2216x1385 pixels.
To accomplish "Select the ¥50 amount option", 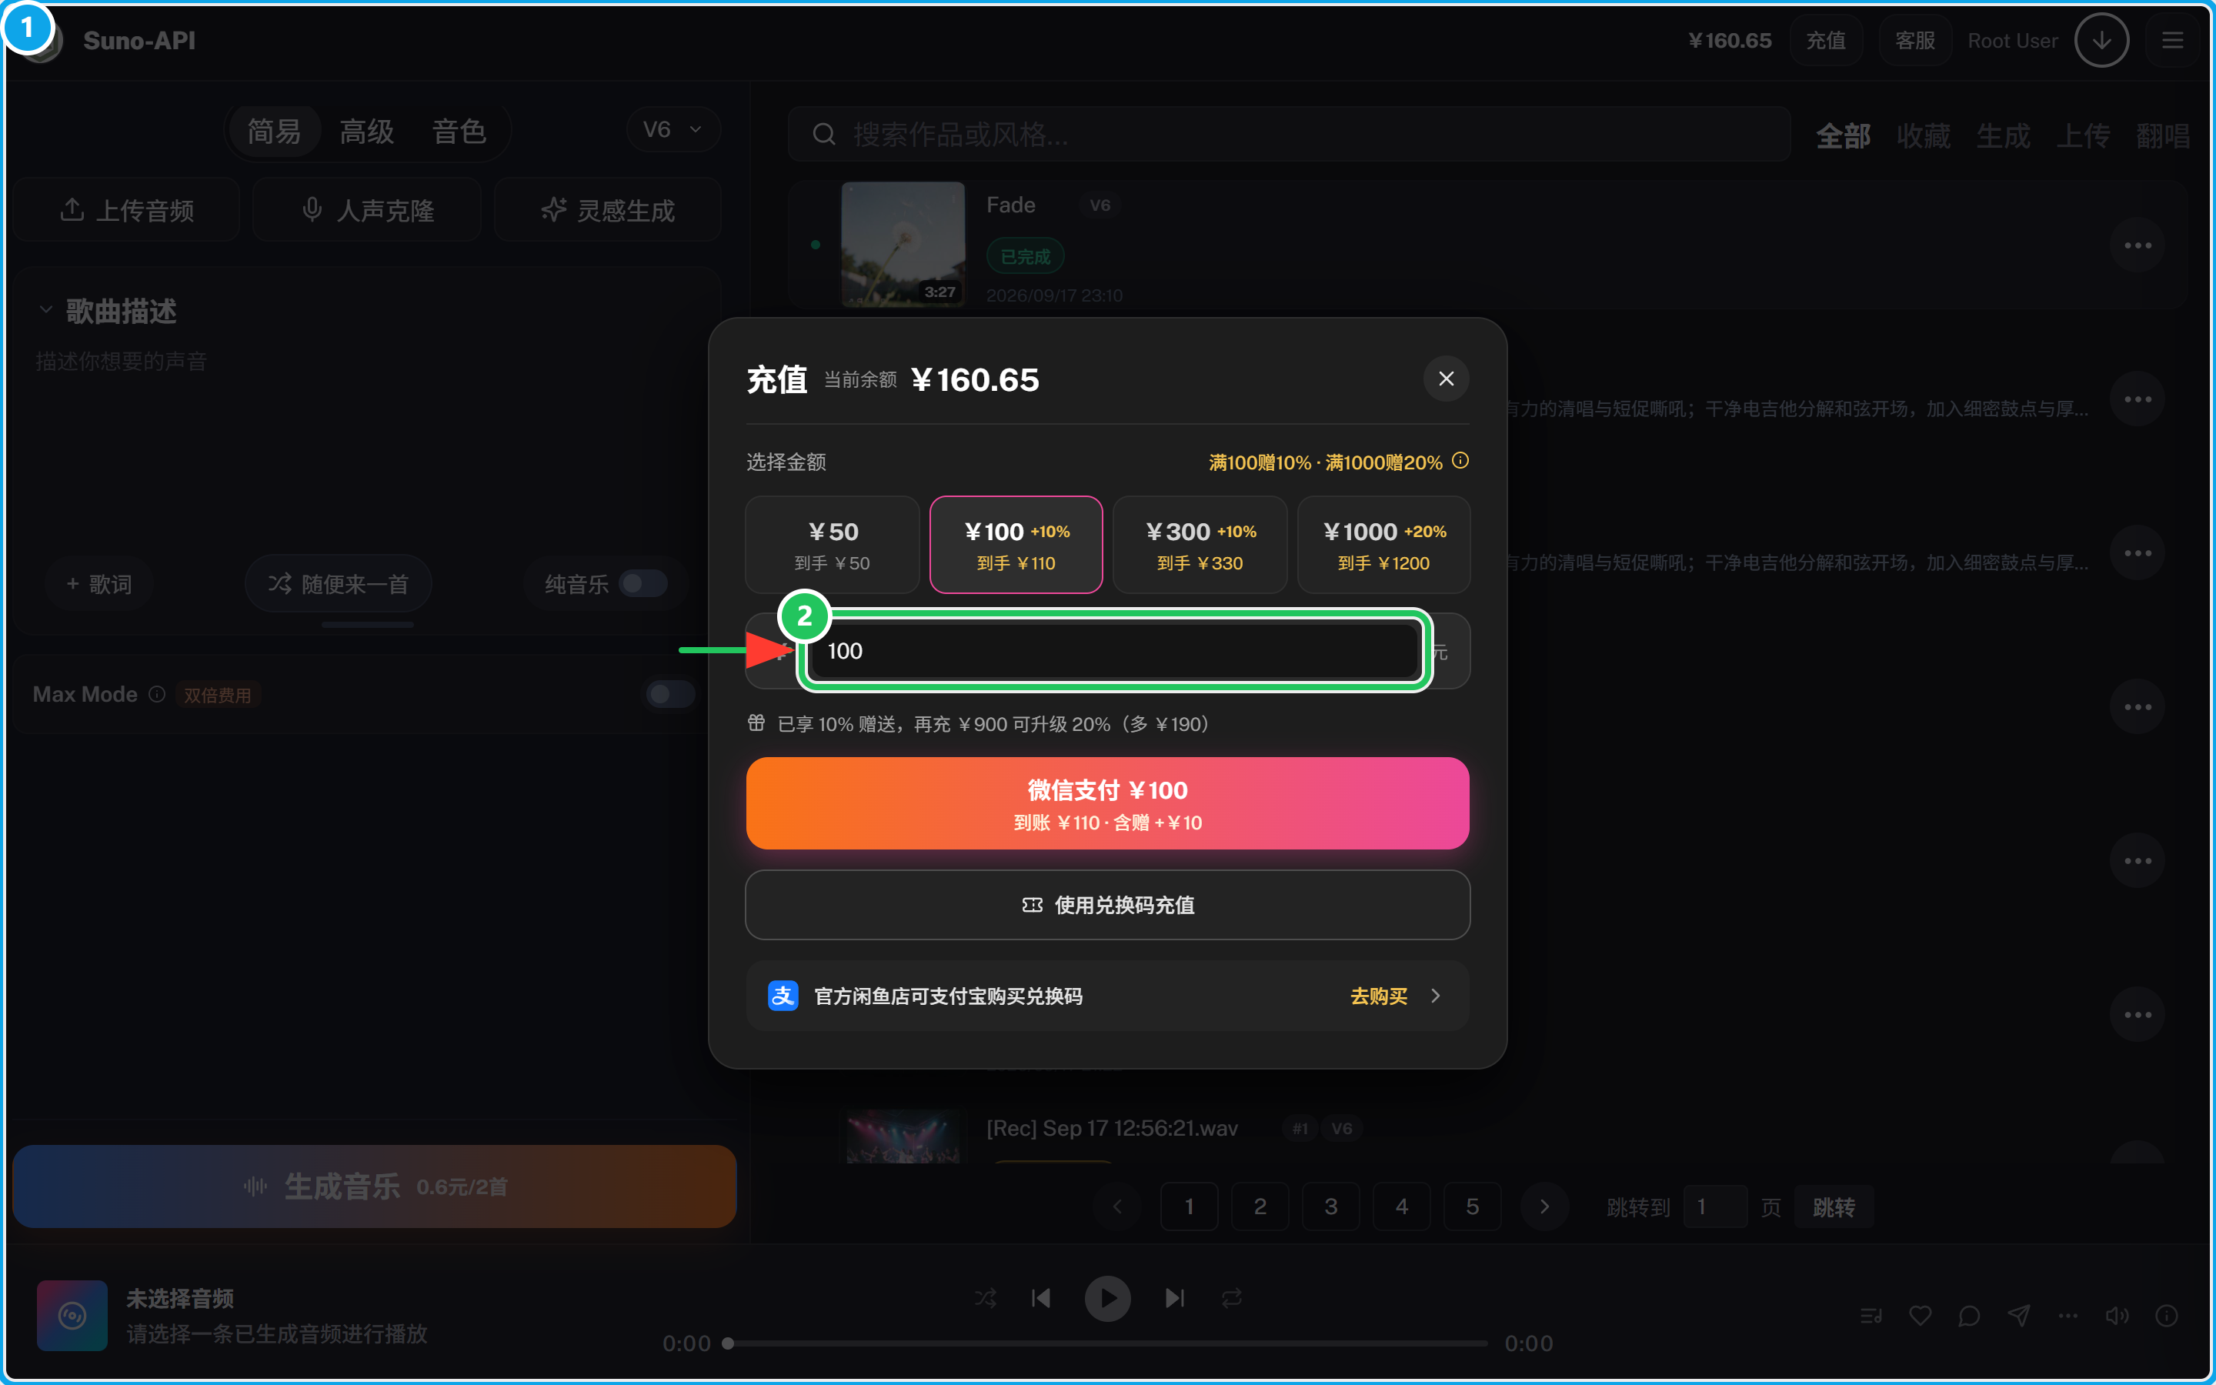I will [833, 545].
